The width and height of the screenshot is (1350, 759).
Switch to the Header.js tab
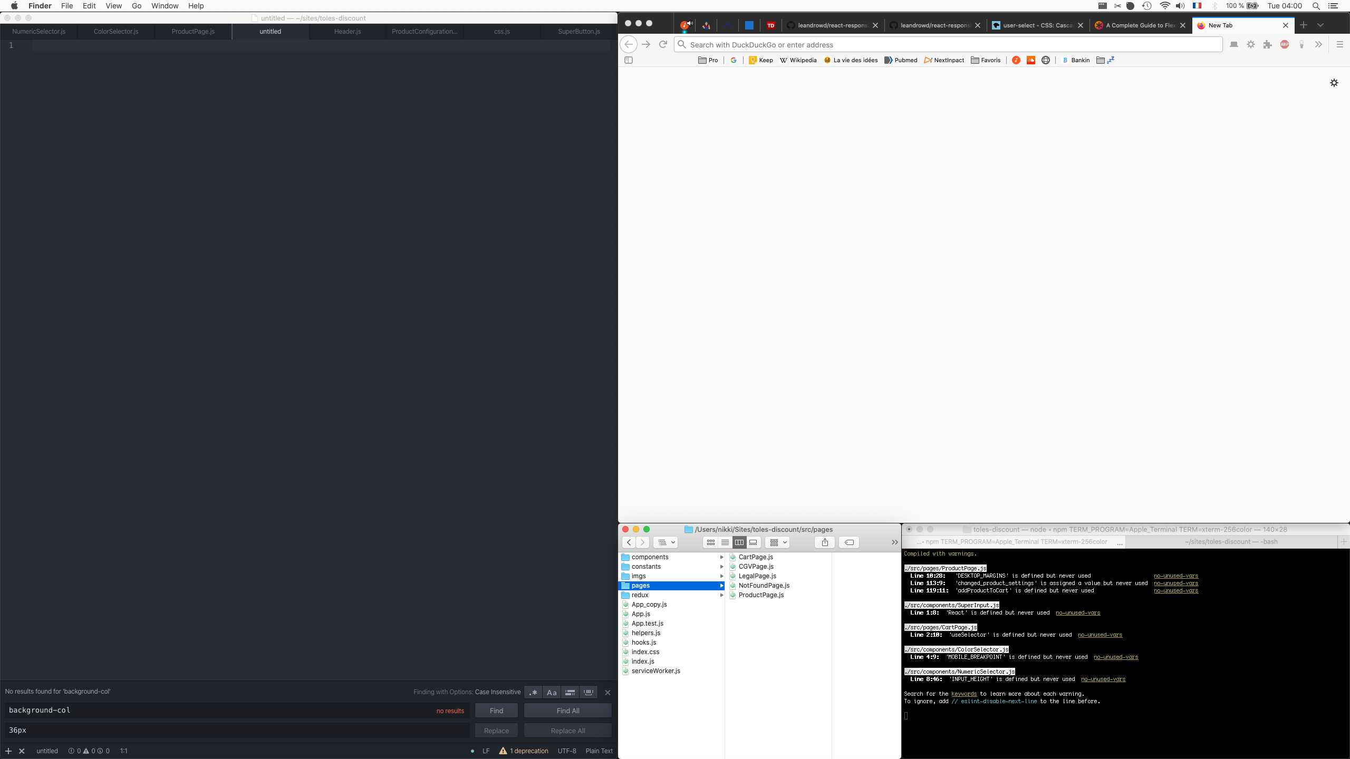tap(347, 31)
